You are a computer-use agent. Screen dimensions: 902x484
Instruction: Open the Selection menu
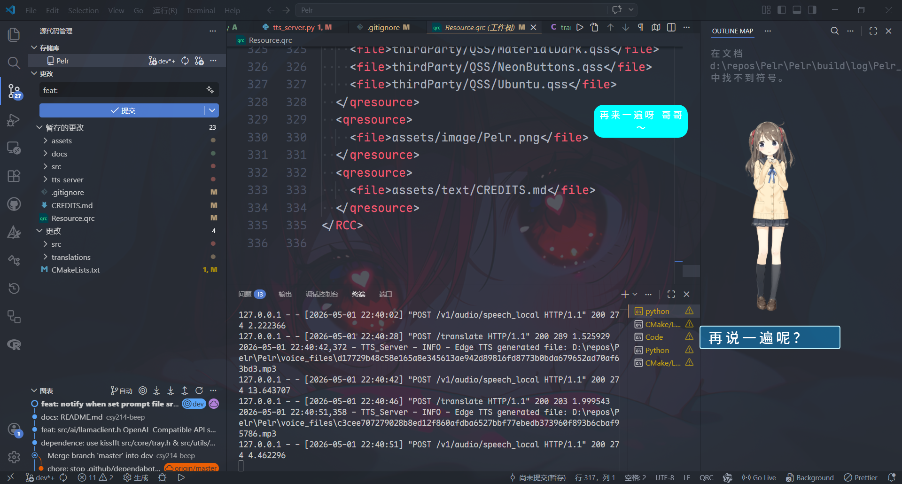83,10
